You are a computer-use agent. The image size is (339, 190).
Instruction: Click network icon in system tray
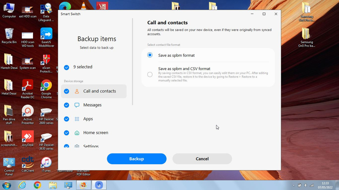point(312,185)
